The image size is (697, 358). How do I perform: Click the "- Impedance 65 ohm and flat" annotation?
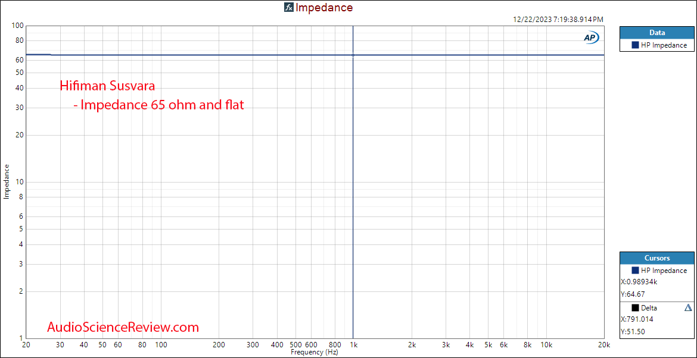tap(158, 106)
